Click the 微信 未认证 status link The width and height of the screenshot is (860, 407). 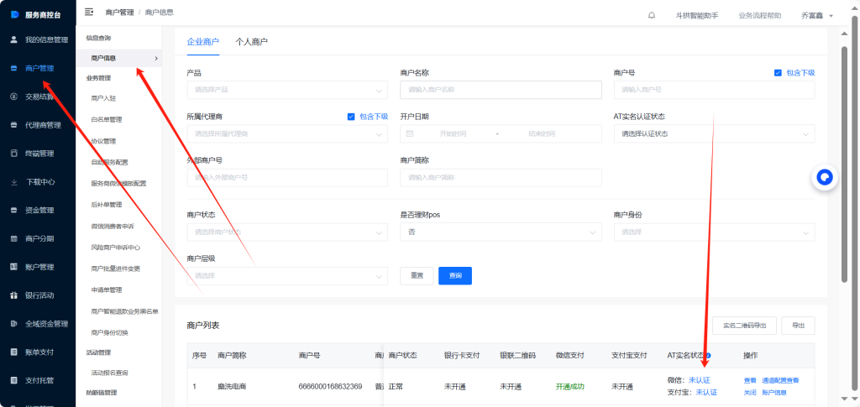[700, 380]
